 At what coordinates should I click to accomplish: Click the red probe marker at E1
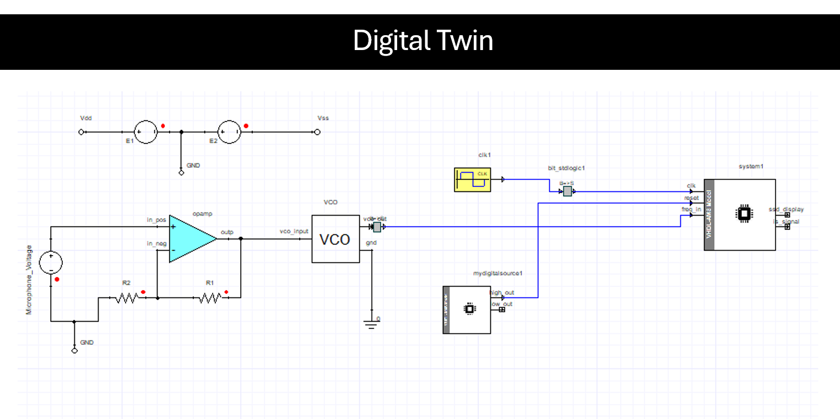pyautogui.click(x=163, y=126)
